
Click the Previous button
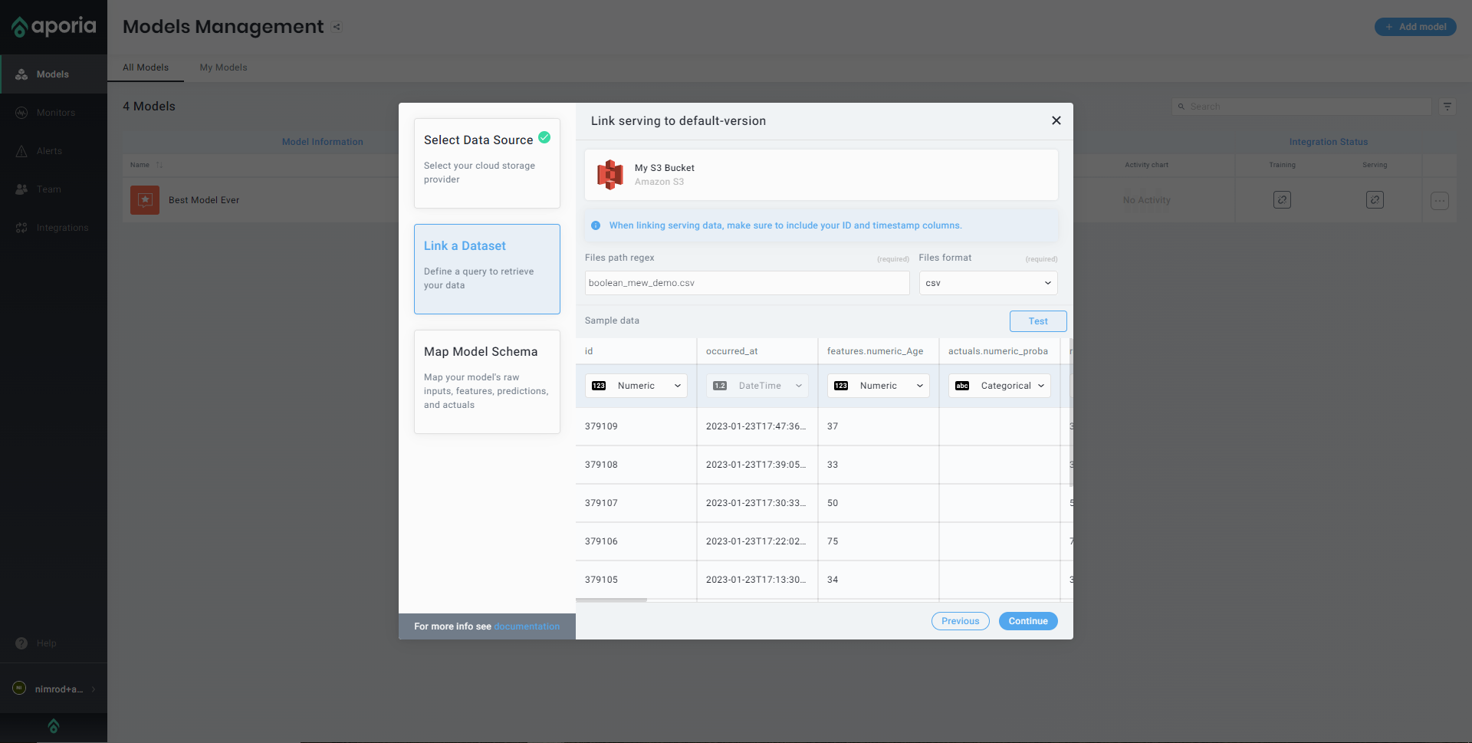[960, 621]
